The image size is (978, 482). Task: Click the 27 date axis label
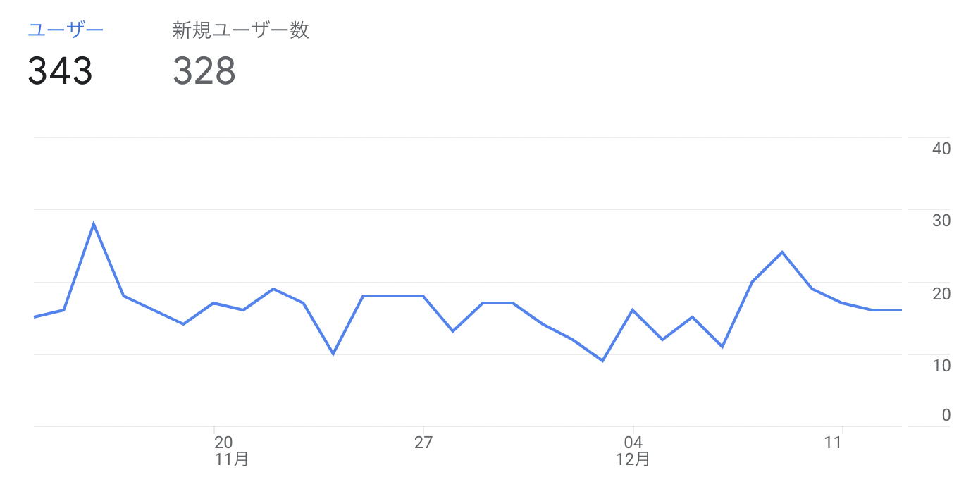pyautogui.click(x=423, y=443)
